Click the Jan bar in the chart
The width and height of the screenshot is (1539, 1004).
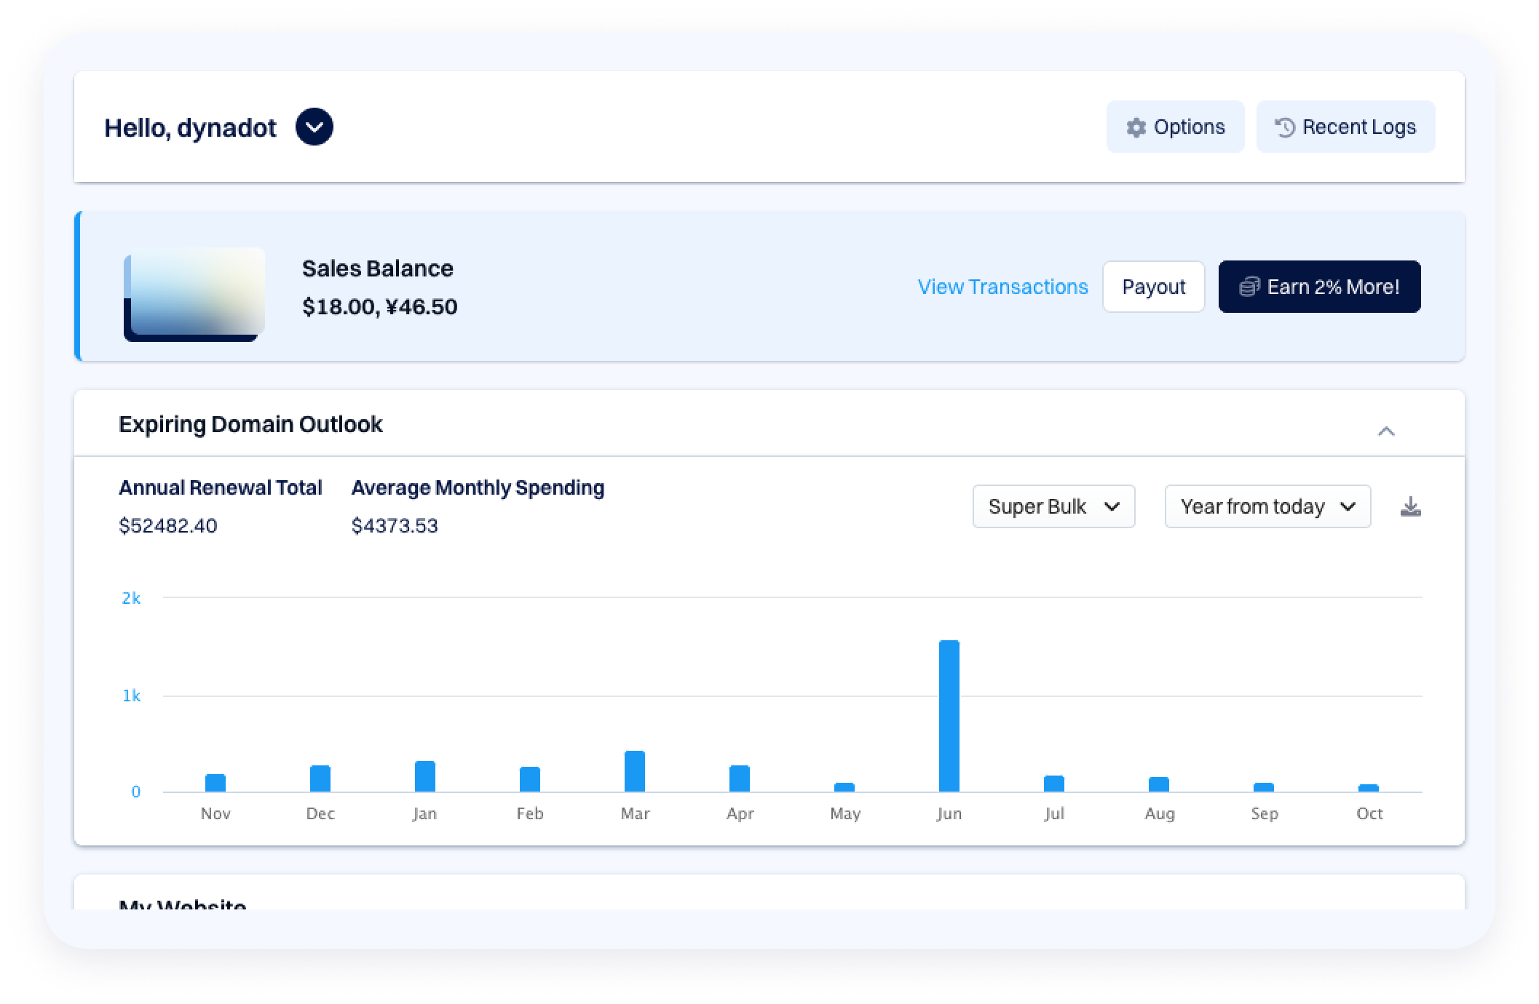[424, 776]
